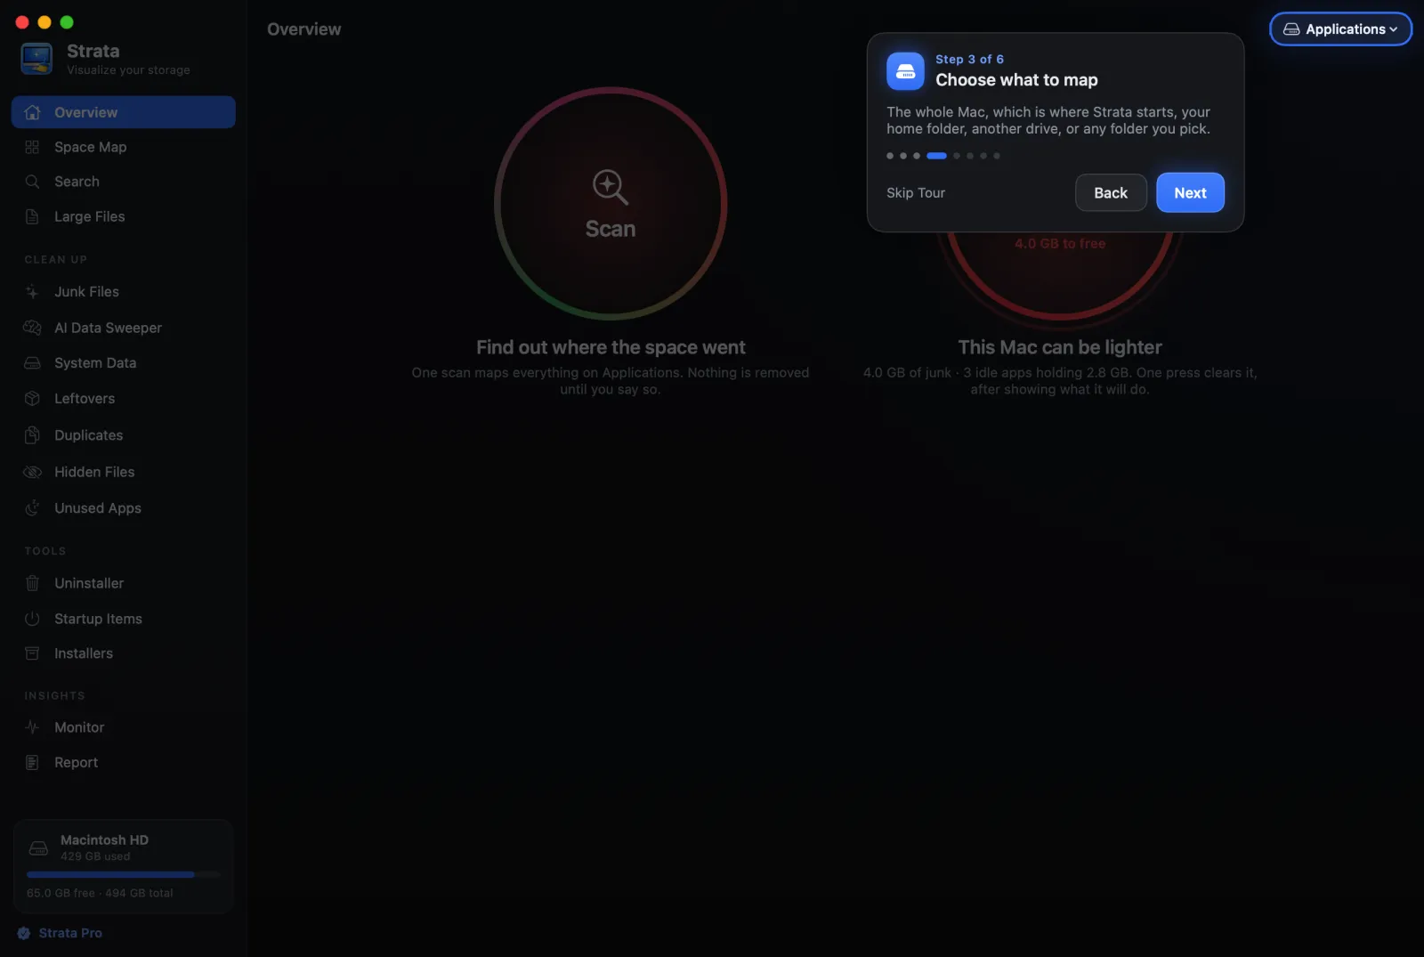Click the Duplicates icon in sidebar
Screen dimensions: 1424x957
click(x=33, y=435)
